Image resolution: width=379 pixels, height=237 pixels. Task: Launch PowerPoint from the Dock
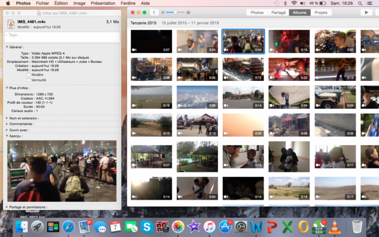click(272, 227)
